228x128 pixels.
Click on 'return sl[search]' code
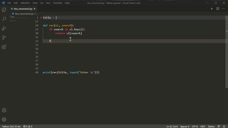69,33
